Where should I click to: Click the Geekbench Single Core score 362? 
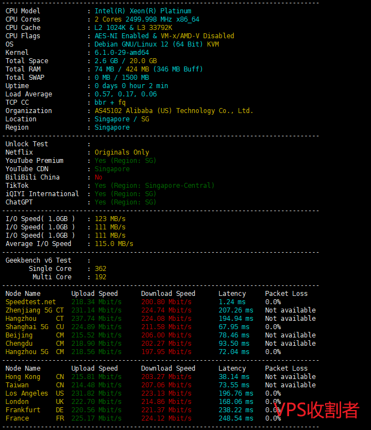point(100,269)
